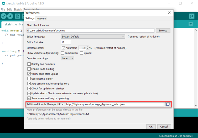Open the Serial Monitor magnifier icon

point(192,16)
